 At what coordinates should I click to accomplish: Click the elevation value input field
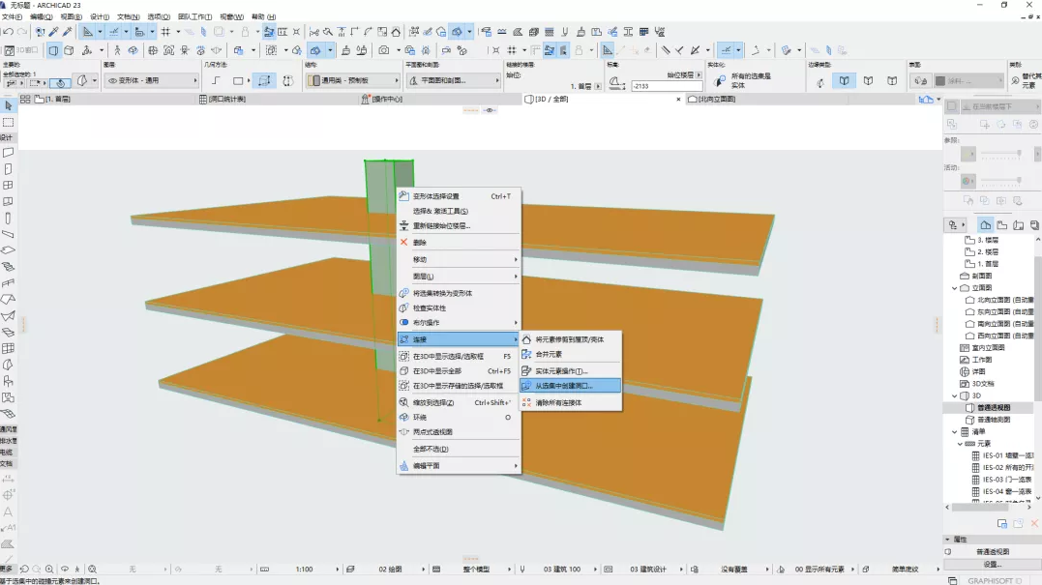click(666, 86)
